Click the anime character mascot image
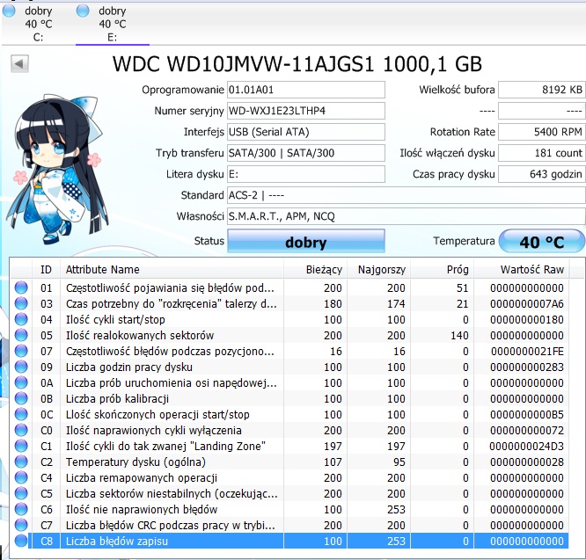The height and width of the screenshot is (560, 586). [58, 170]
